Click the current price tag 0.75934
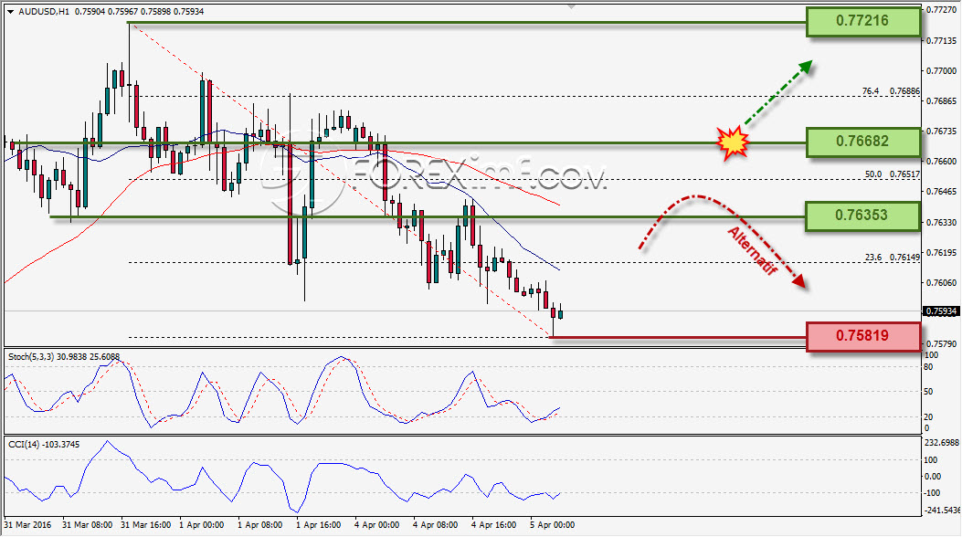This screenshot has width=962, height=537. pos(940,311)
